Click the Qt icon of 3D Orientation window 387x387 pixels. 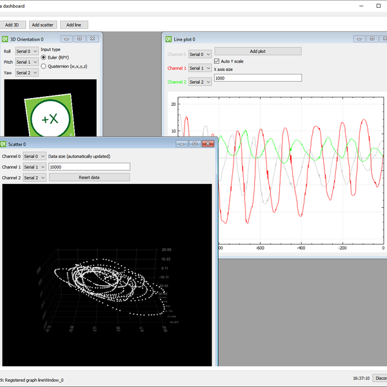pyautogui.click(x=5, y=39)
